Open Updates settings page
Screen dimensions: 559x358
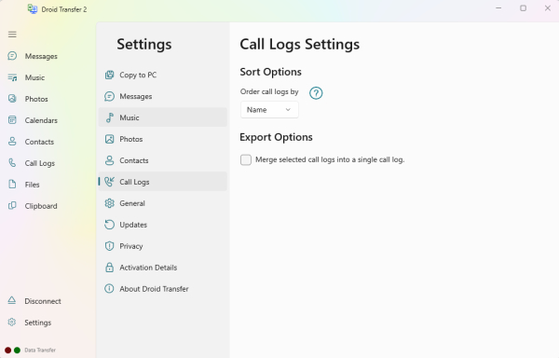click(x=162, y=225)
